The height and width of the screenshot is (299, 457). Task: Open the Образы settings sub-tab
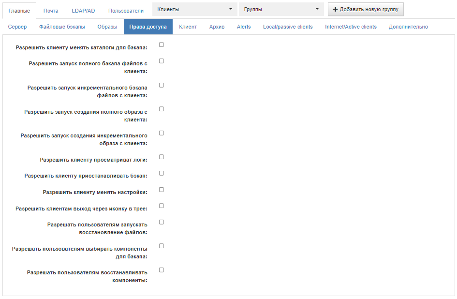pos(107,27)
